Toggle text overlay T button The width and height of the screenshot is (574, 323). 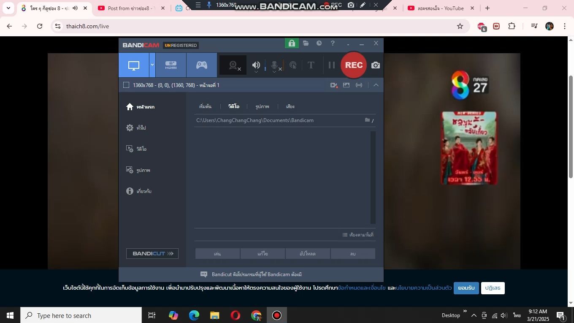tap(311, 65)
